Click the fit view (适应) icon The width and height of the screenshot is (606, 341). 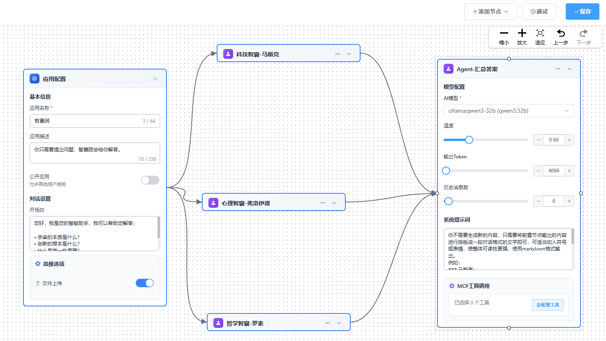(x=540, y=34)
